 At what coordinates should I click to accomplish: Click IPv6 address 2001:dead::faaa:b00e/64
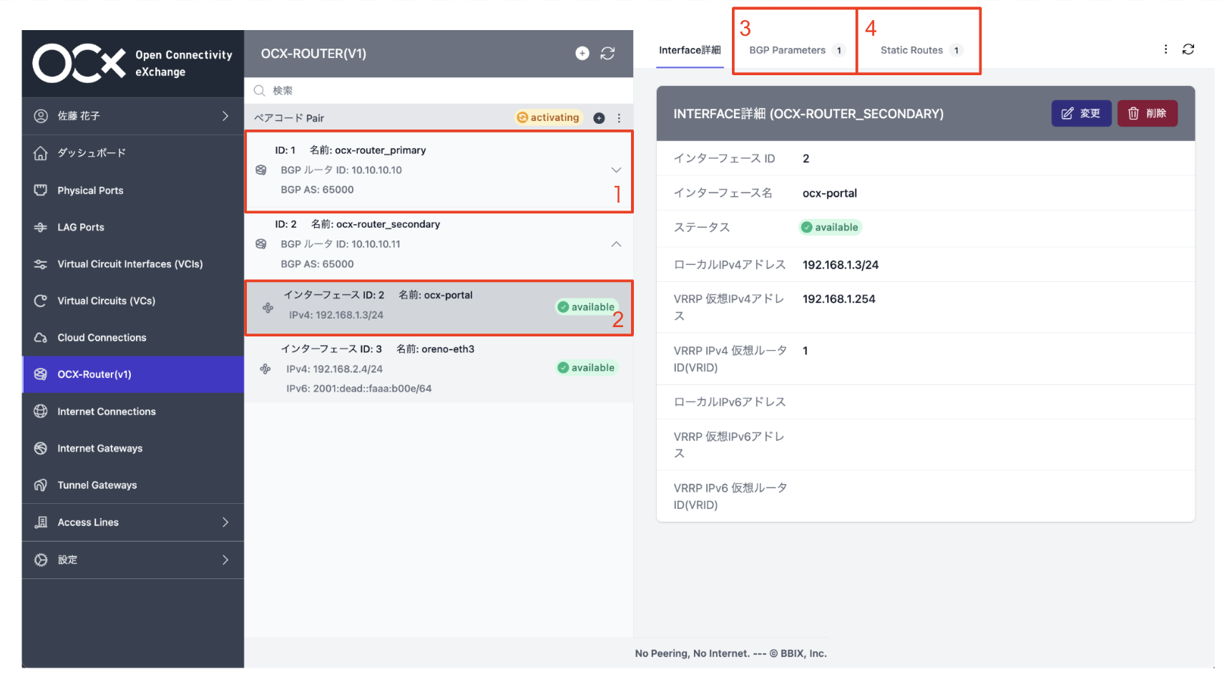pyautogui.click(x=359, y=389)
